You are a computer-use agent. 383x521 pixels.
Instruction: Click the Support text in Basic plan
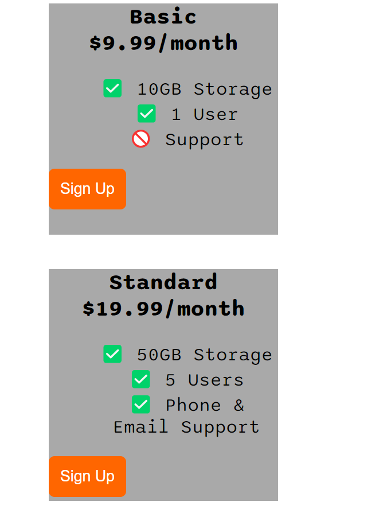click(x=204, y=140)
